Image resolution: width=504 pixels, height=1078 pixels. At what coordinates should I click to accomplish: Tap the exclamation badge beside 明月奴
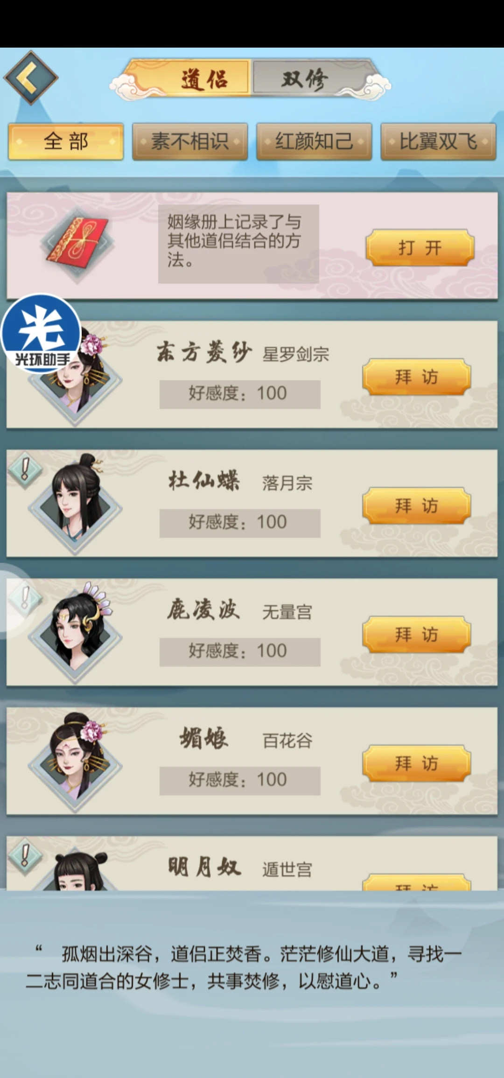coord(25,856)
